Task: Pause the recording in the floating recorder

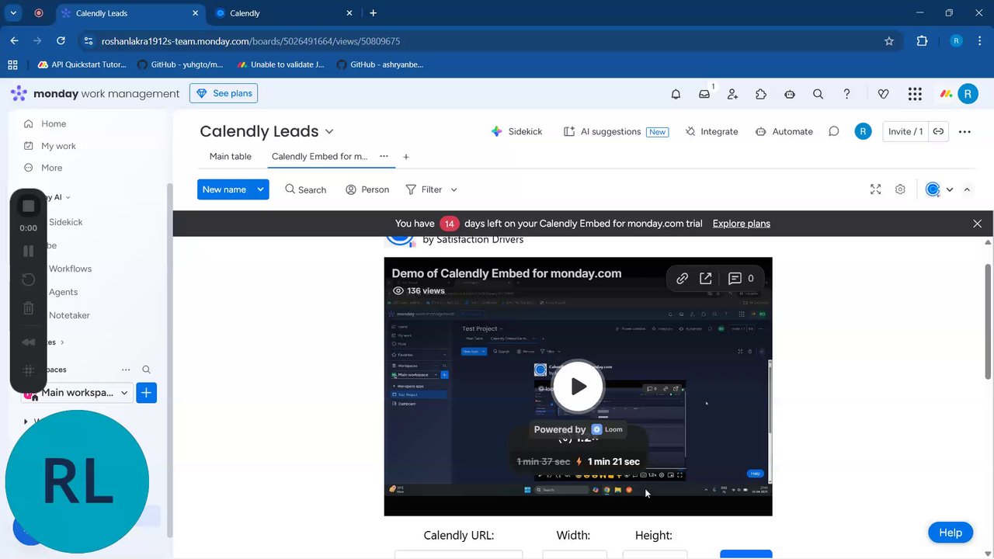Action: pos(28,251)
